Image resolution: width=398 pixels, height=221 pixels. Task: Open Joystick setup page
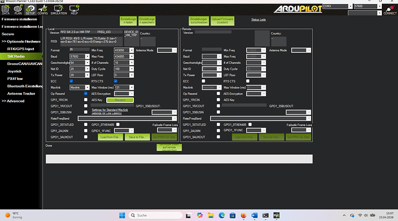pyautogui.click(x=14, y=71)
